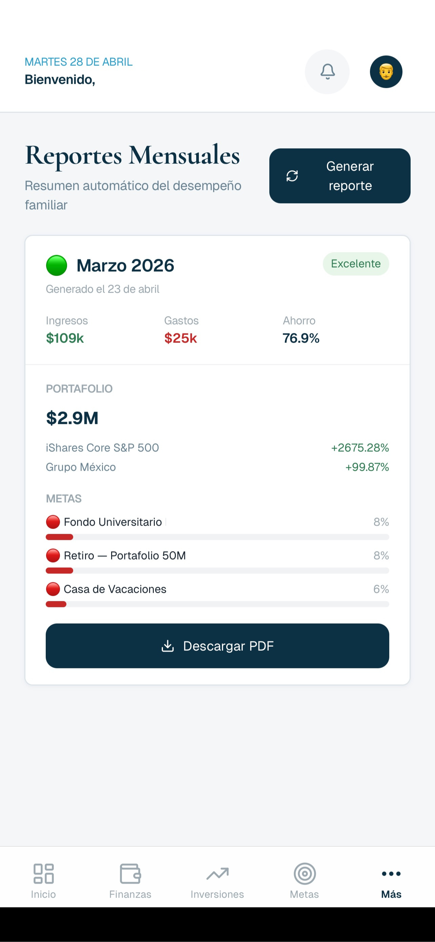Screen dimensions: 435x942
Task: Tap the Metas target icon
Action: pos(305,874)
